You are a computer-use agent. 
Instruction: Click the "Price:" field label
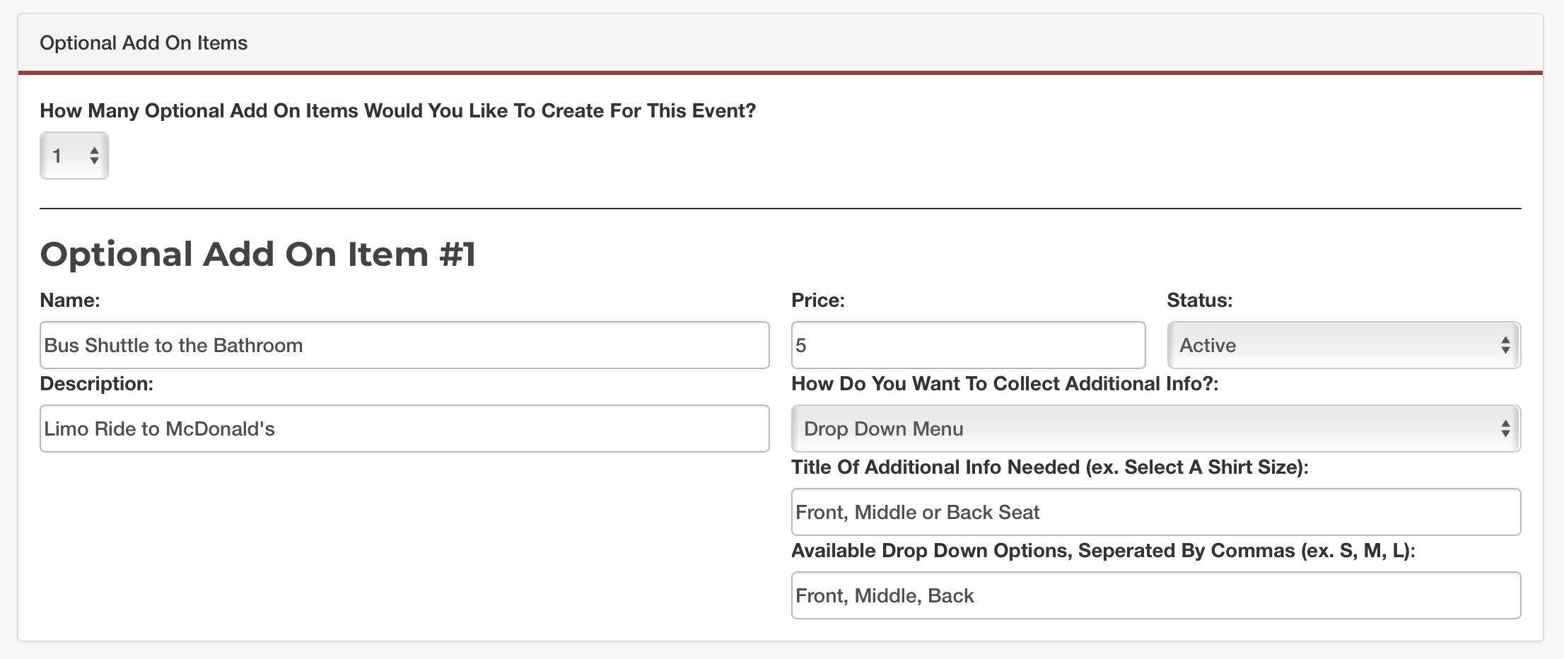click(x=818, y=301)
